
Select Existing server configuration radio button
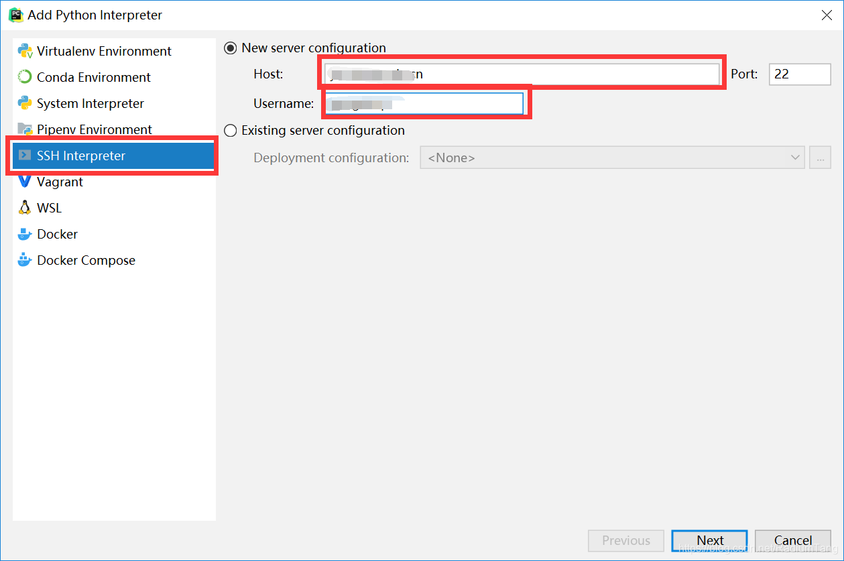pos(231,131)
